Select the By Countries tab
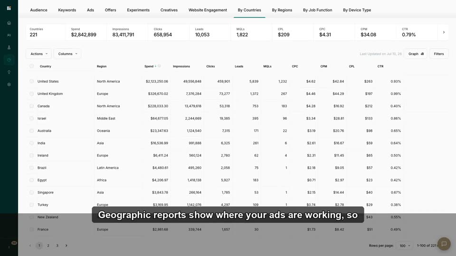456x256 pixels. 249,10
